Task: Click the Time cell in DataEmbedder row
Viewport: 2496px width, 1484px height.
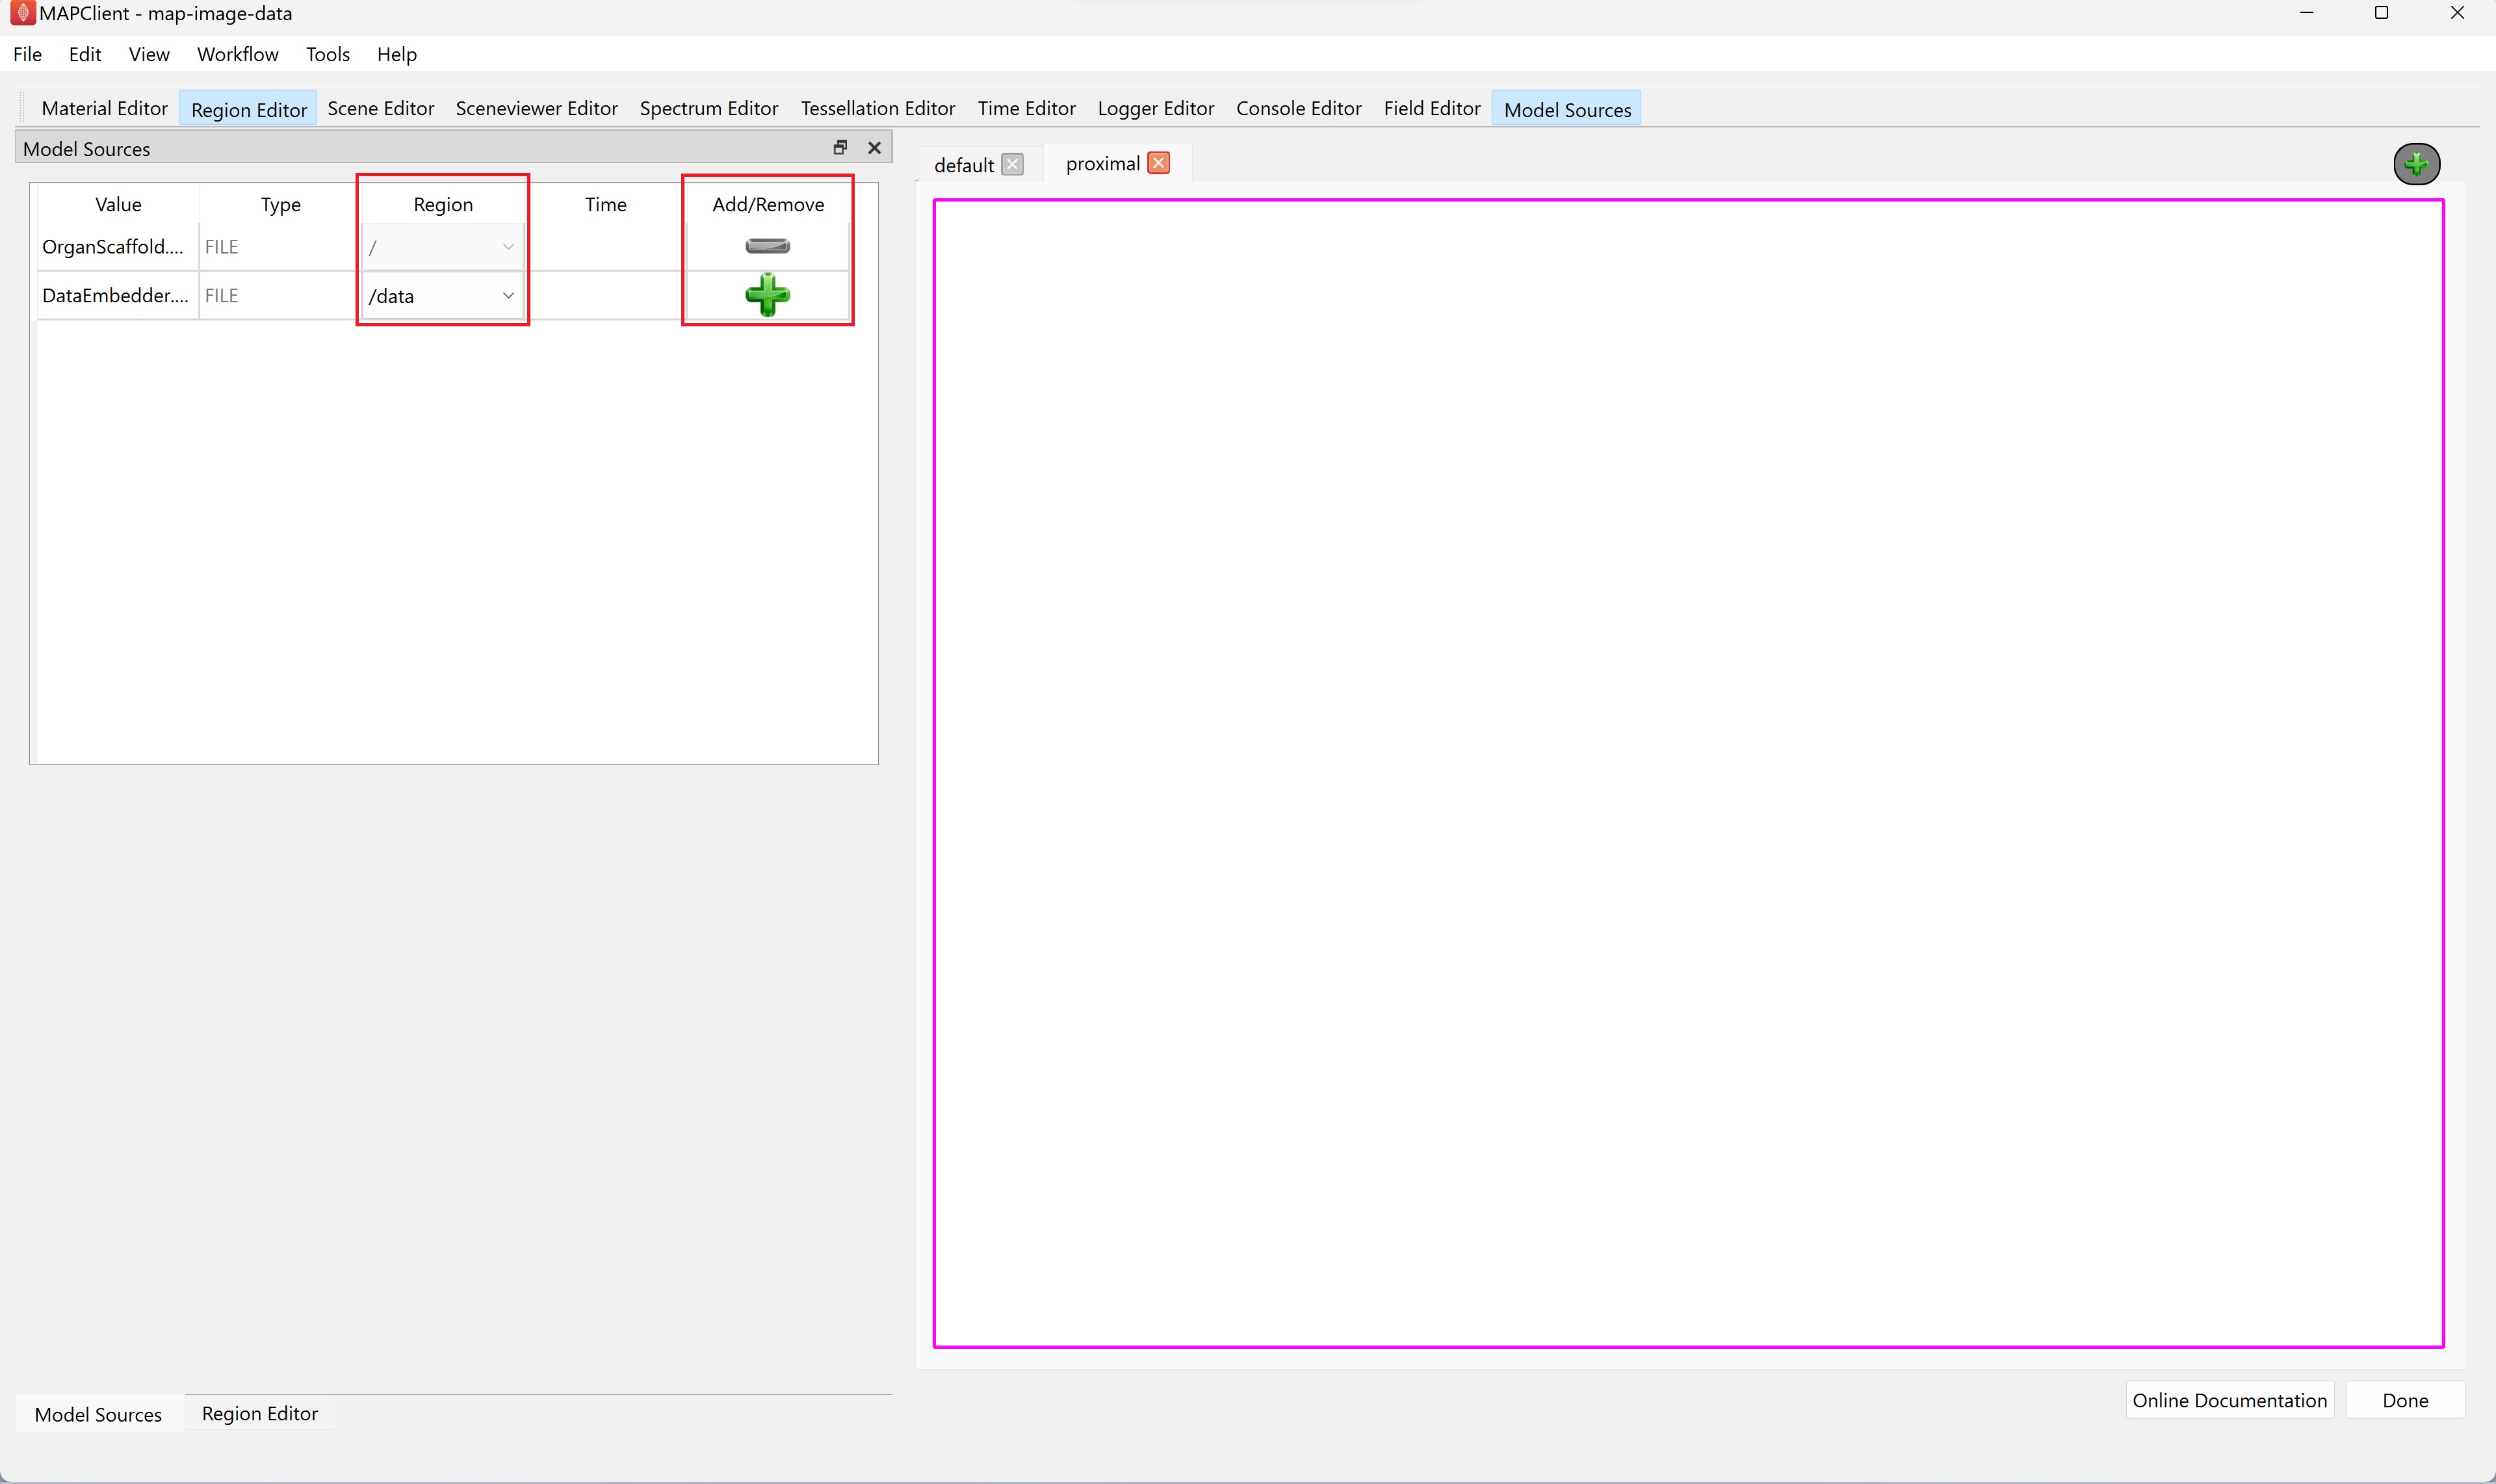Action: [x=606, y=296]
